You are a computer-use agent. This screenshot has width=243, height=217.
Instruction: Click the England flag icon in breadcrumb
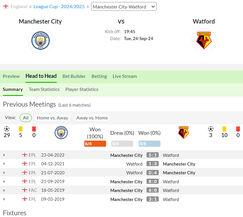[x=6, y=6]
